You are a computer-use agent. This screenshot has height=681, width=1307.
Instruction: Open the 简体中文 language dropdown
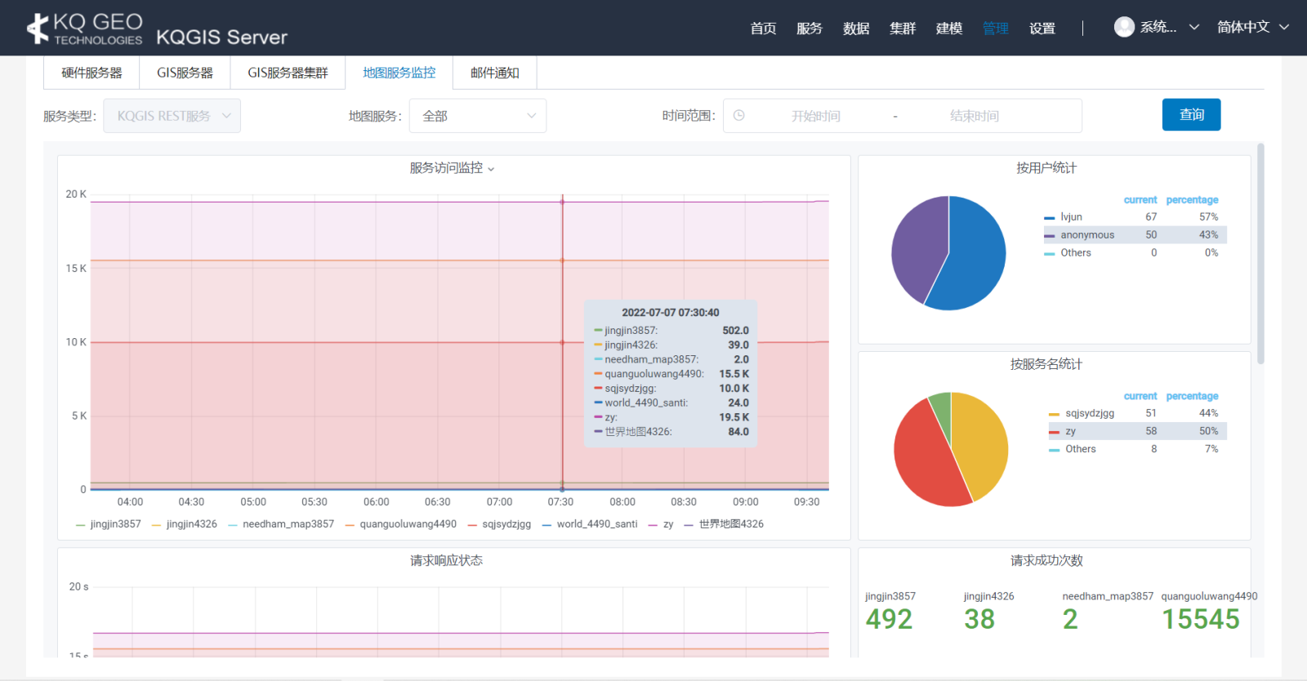tap(1252, 27)
